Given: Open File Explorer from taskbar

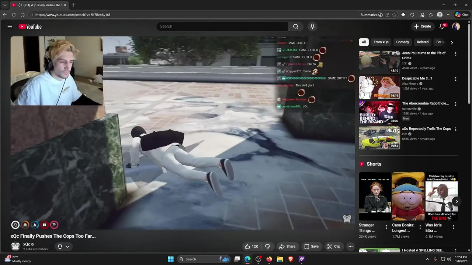Looking at the screenshot, I should point(280,259).
